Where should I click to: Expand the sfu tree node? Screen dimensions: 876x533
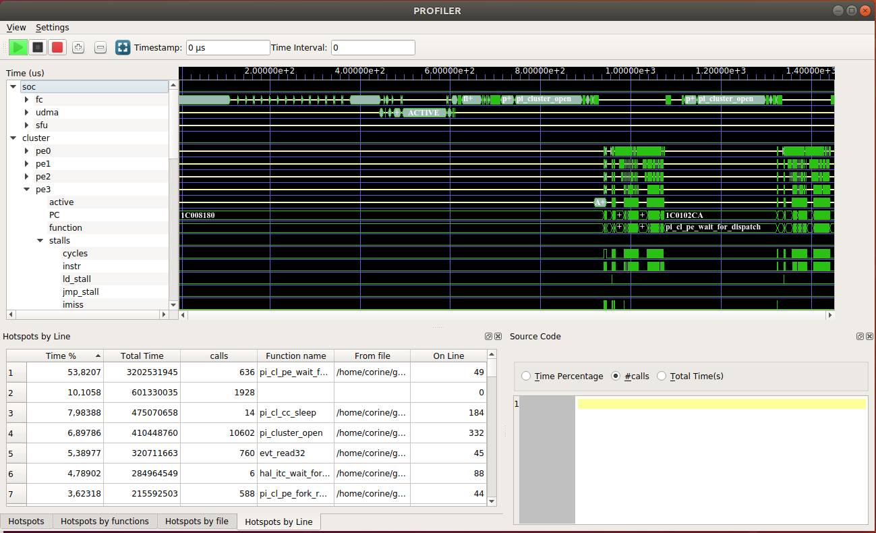click(26, 125)
